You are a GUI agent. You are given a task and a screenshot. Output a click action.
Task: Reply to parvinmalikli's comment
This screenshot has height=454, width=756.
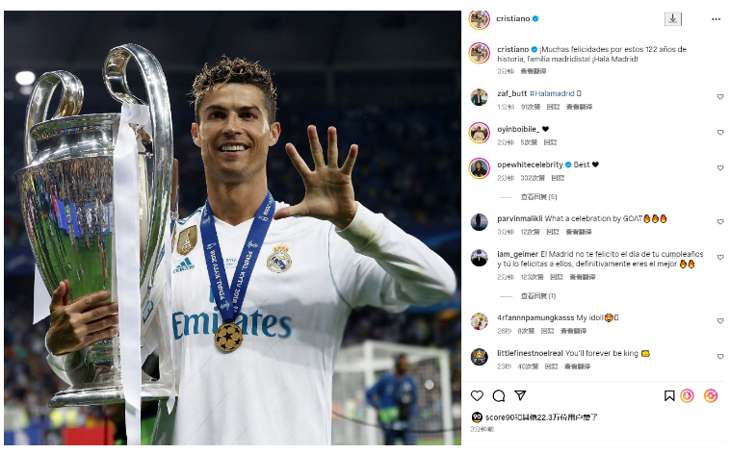pos(553,232)
